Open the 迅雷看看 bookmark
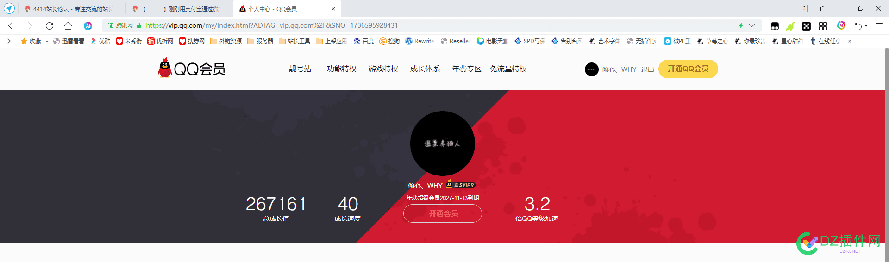This screenshot has width=889, height=262. [x=69, y=41]
